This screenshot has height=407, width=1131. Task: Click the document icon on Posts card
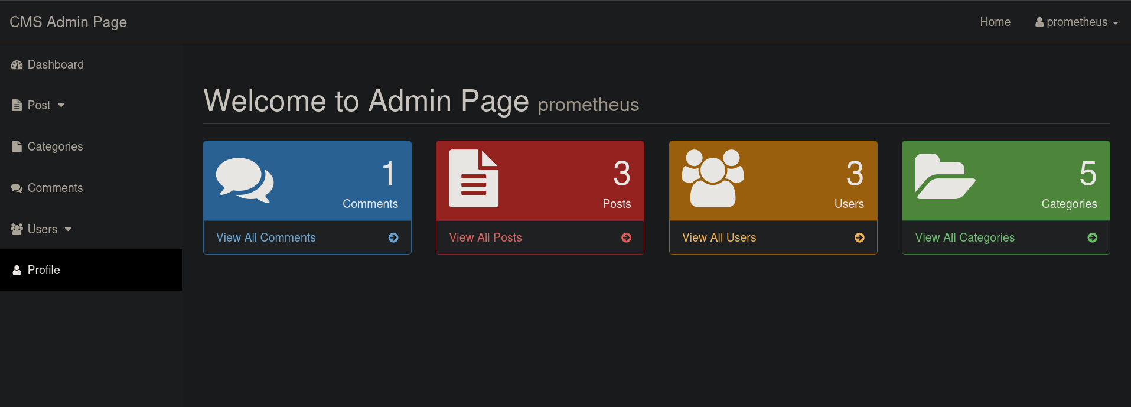tap(473, 178)
